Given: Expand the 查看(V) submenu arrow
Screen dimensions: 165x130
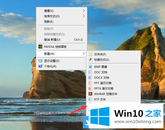Looking at the screenshot, I should pos(83,11).
